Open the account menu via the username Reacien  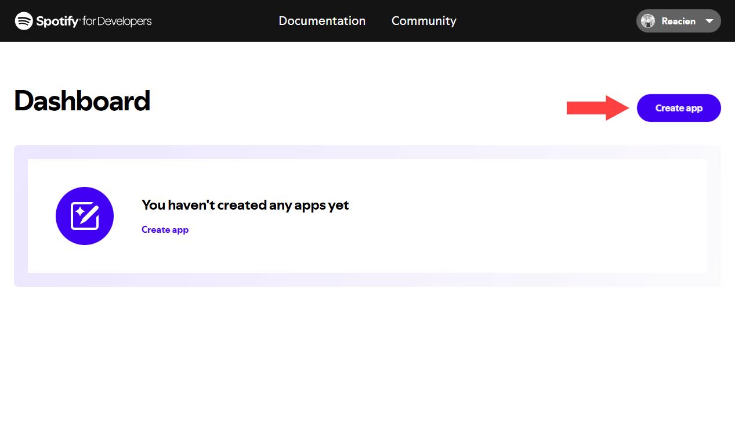click(678, 21)
